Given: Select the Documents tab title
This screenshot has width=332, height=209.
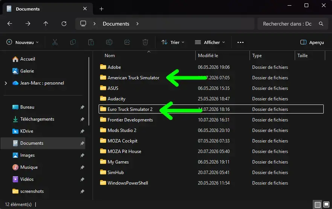Looking at the screenshot, I should pos(28,9).
